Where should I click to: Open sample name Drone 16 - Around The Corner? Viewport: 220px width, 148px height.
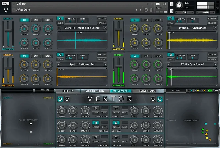(82, 28)
